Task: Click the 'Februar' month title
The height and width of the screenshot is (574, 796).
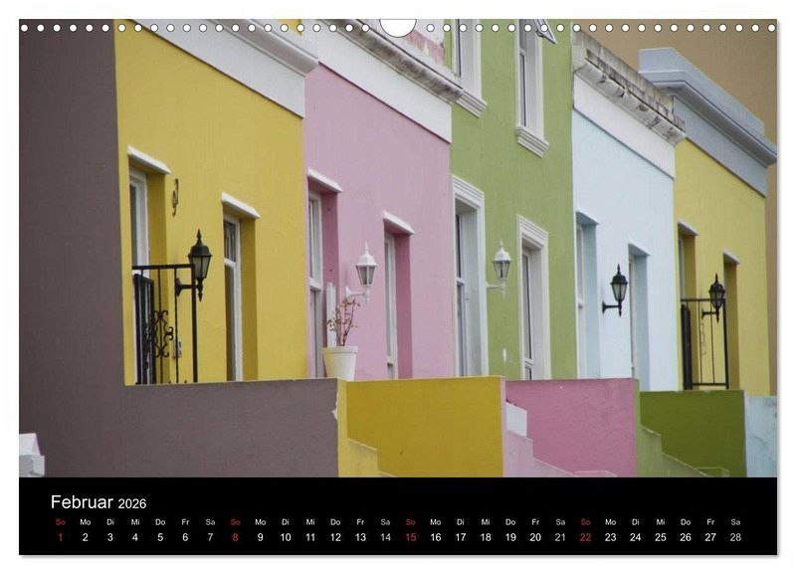Action: coord(82,502)
